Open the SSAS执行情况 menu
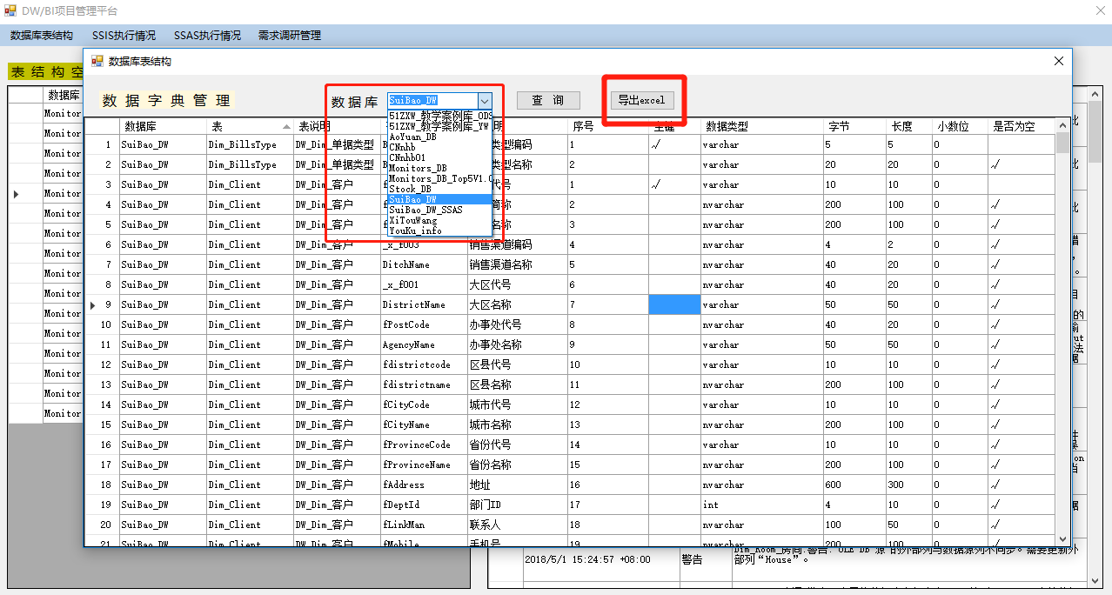The height and width of the screenshot is (595, 1112). 207,36
